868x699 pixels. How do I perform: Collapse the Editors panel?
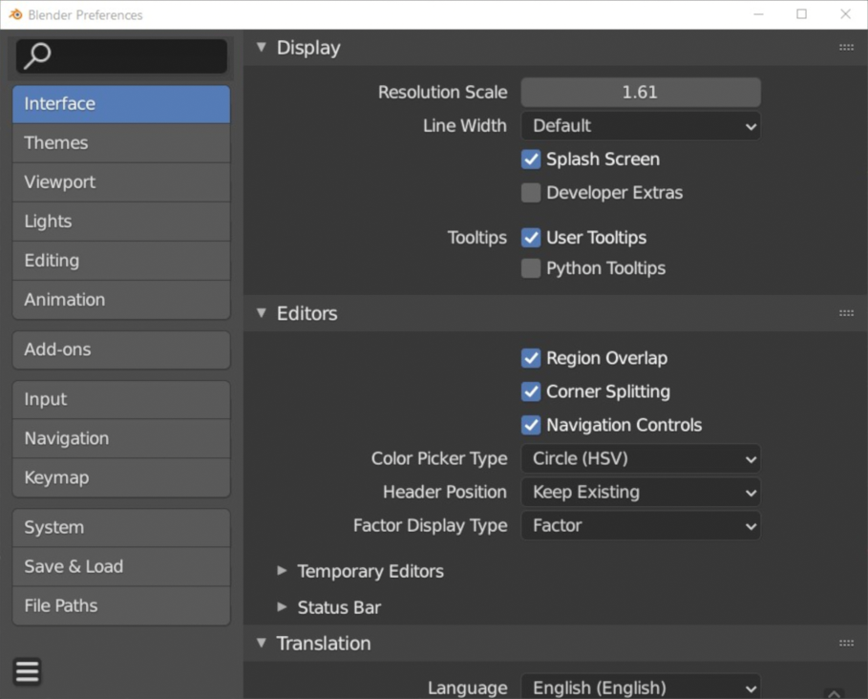point(262,313)
